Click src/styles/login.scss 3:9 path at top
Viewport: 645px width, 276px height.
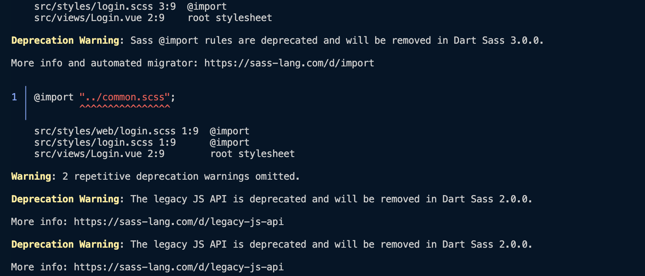click(x=105, y=6)
